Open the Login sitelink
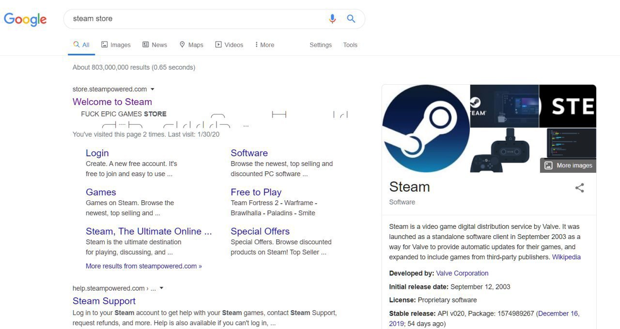Viewport: 620px width, 329px height. tap(97, 153)
